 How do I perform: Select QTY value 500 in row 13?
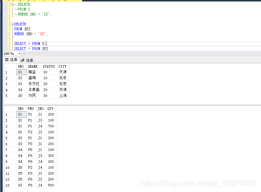tap(51, 185)
